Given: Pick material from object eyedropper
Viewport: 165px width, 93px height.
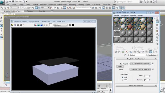Looking at the screenshot, I should 125,55.
